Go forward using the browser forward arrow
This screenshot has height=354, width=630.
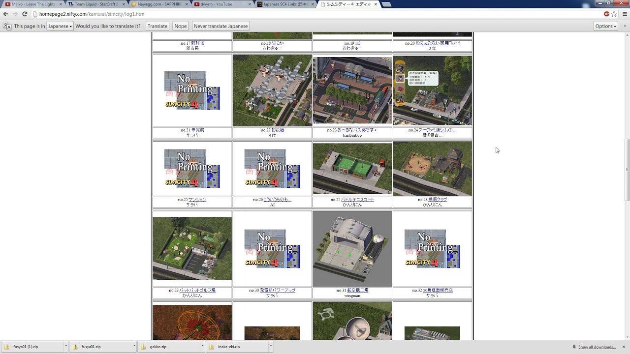(x=15, y=14)
